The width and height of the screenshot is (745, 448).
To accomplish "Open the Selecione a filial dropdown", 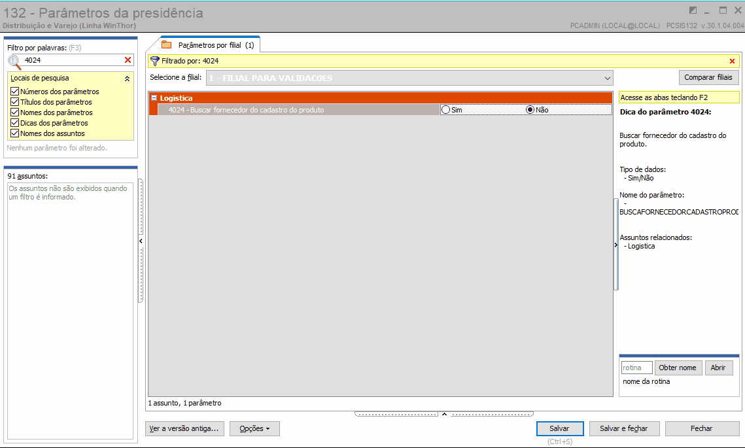I will (x=607, y=78).
